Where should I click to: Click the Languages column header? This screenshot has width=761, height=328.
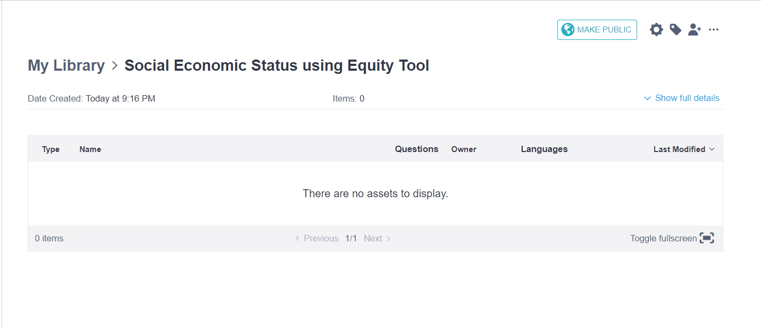[x=544, y=149]
